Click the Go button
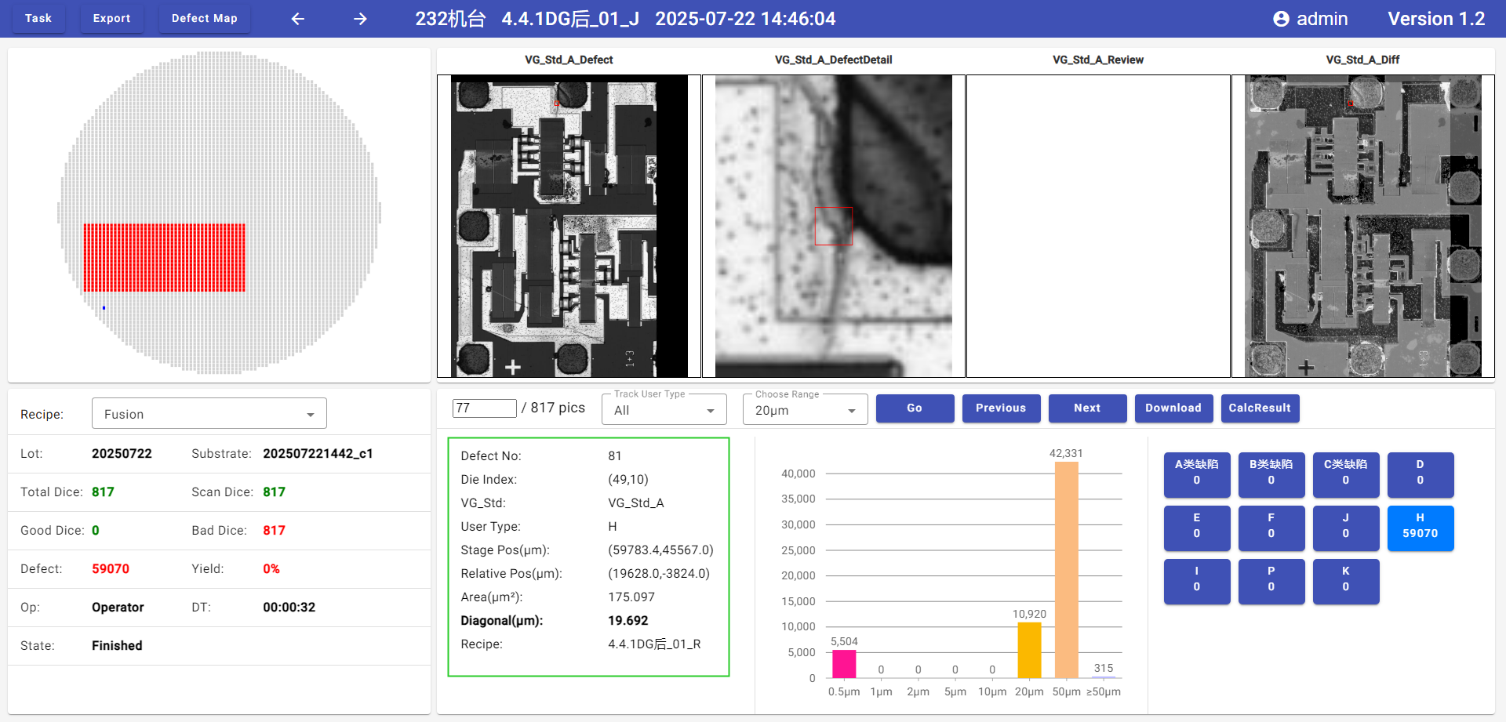Screen dimensions: 1506x722 [915, 408]
